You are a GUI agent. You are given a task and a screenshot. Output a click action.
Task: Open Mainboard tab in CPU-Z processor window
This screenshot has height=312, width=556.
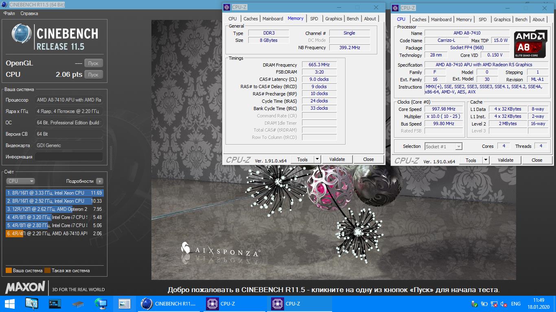click(x=441, y=19)
